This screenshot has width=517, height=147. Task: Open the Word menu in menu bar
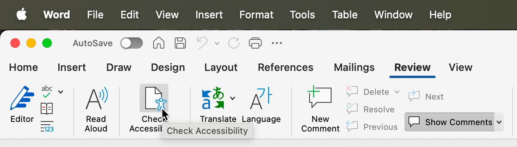pyautogui.click(x=57, y=15)
